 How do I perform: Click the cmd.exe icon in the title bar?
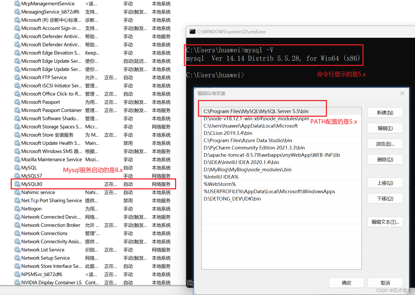(x=192, y=32)
